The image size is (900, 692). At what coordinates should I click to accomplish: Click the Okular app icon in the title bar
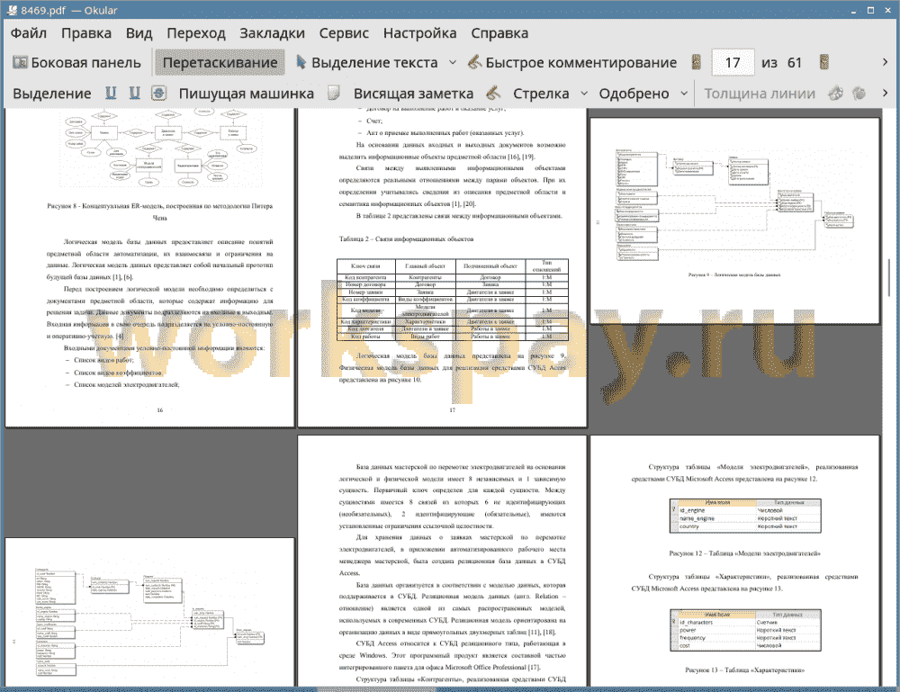click(12, 10)
